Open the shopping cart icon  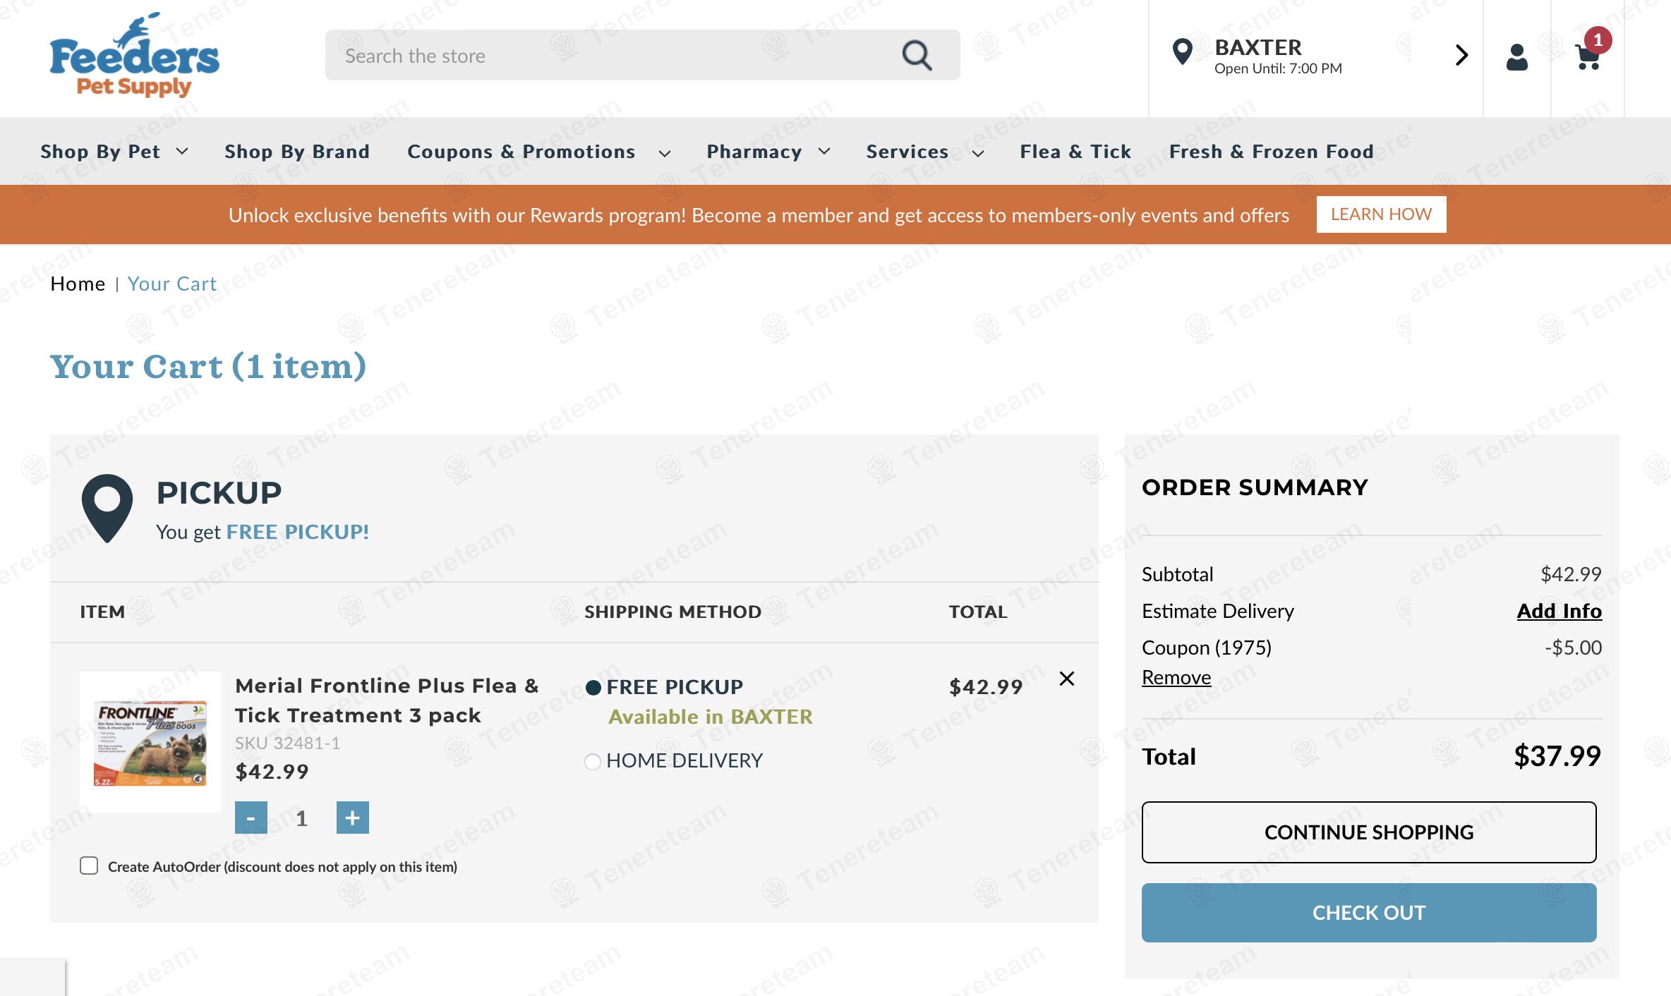(1588, 56)
